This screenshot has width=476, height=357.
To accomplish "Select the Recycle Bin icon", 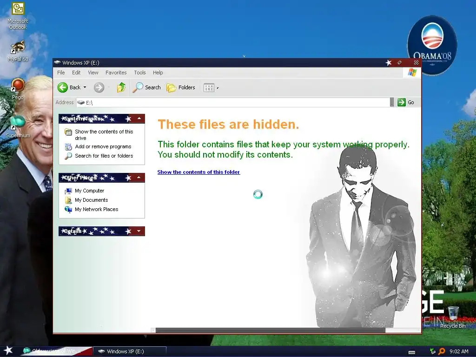I will pyautogui.click(x=453, y=317).
